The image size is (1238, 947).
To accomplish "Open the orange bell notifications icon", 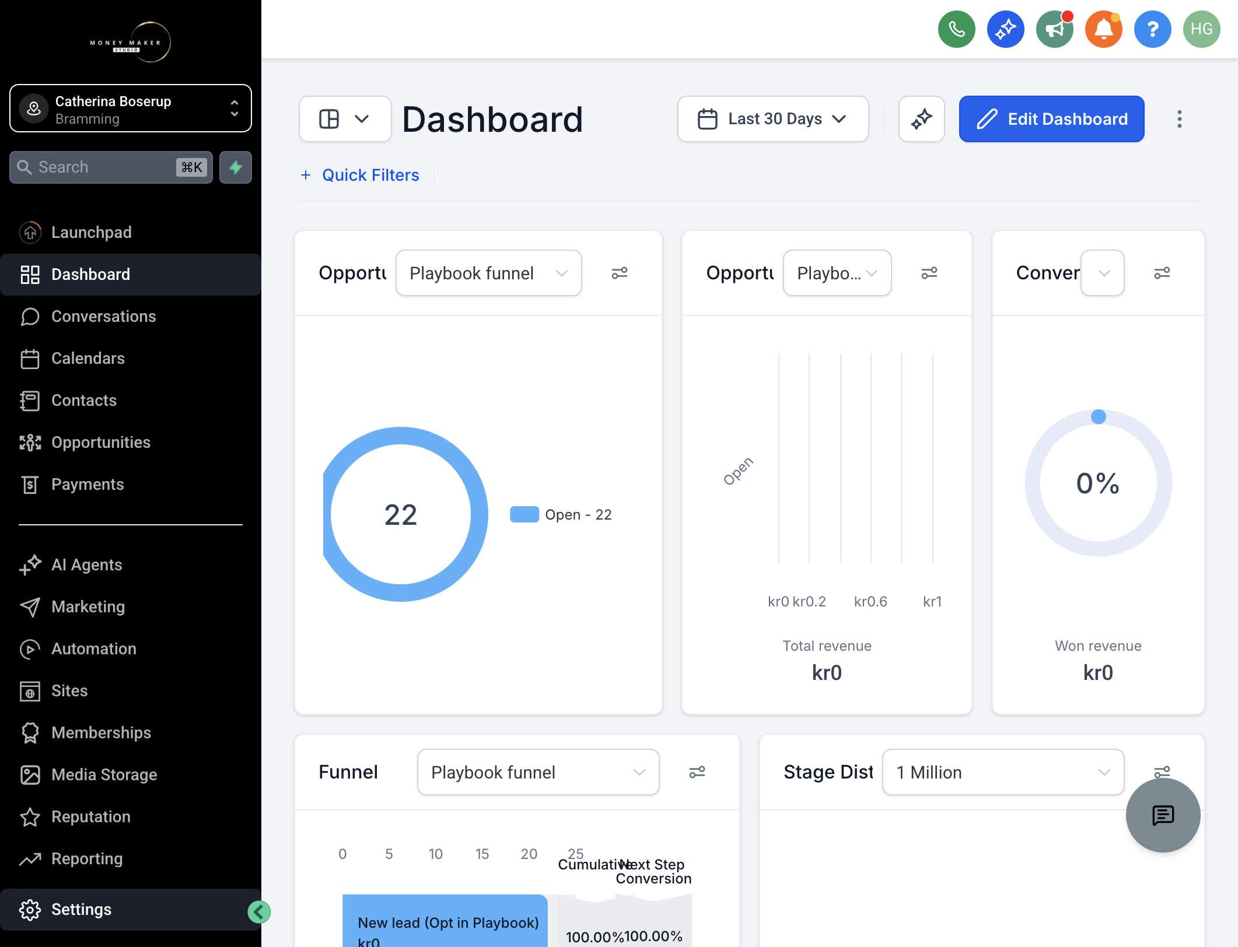I will point(1103,29).
